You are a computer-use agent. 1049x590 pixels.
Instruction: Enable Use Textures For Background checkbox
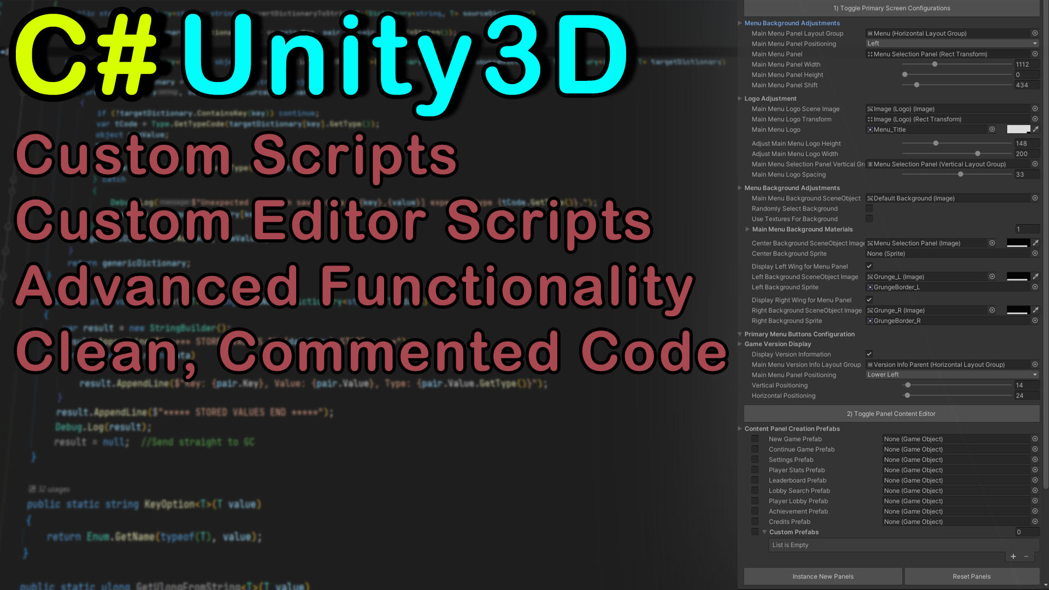(x=869, y=219)
